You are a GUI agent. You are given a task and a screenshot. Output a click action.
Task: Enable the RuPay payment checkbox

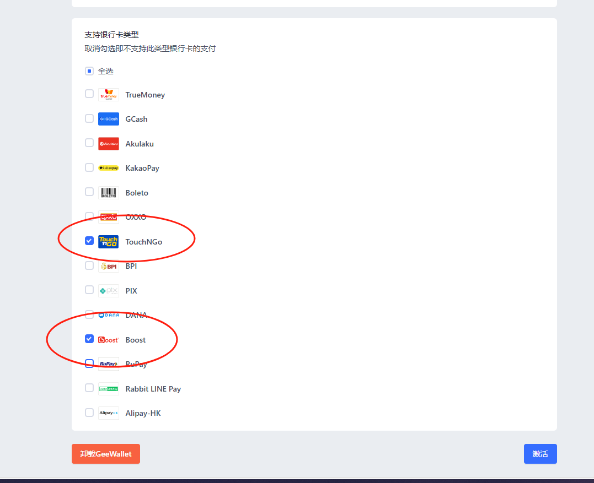coord(89,363)
